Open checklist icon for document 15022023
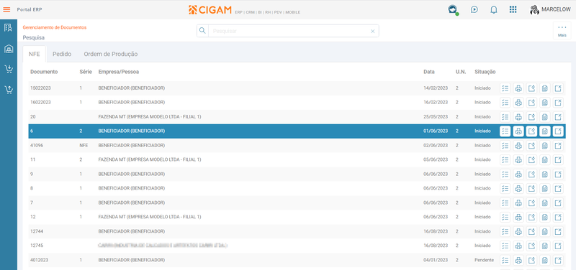The height and width of the screenshot is (270, 576). 505,88
